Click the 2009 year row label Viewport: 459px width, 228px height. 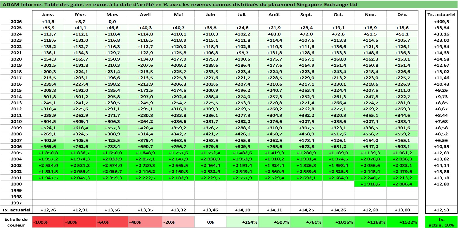pyautogui.click(x=16, y=128)
